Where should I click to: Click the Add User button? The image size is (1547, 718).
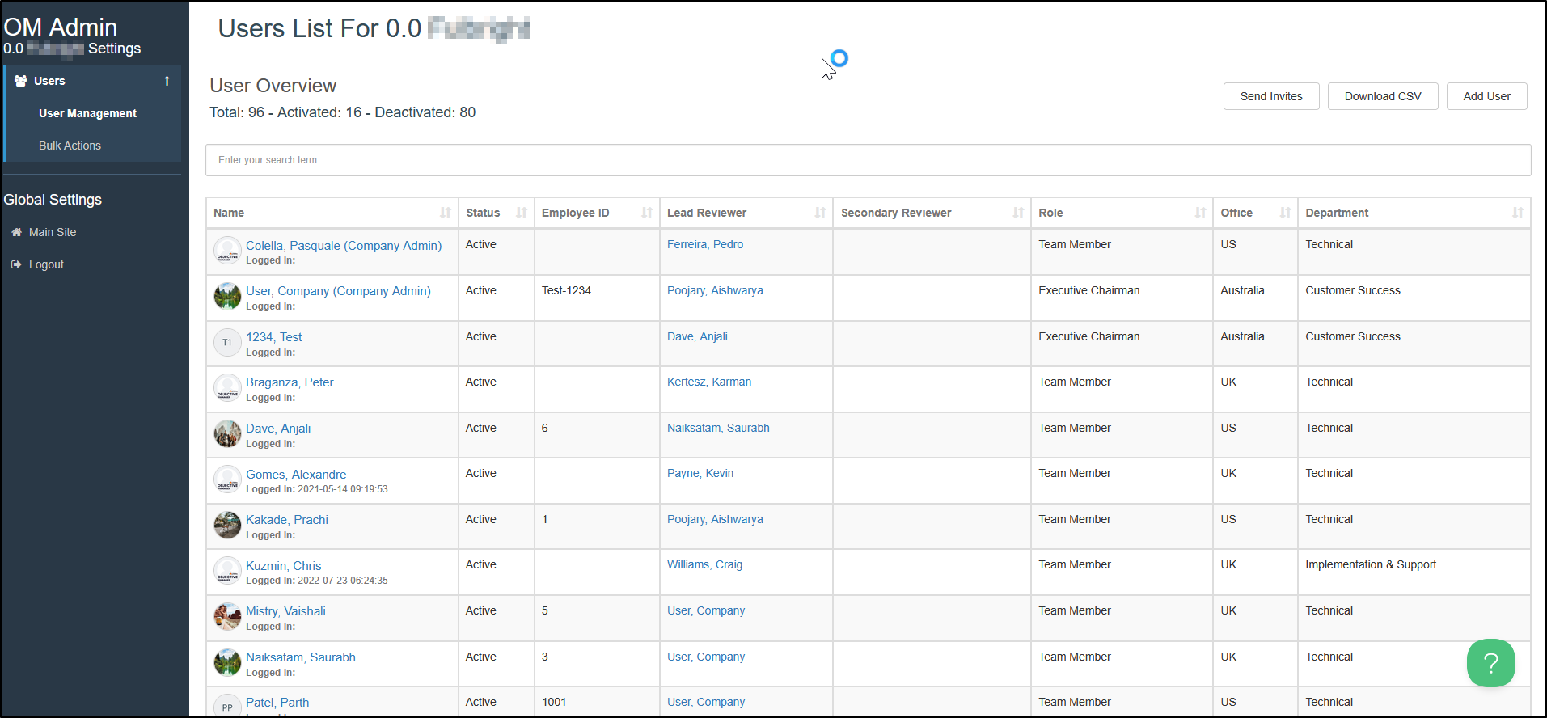1486,96
